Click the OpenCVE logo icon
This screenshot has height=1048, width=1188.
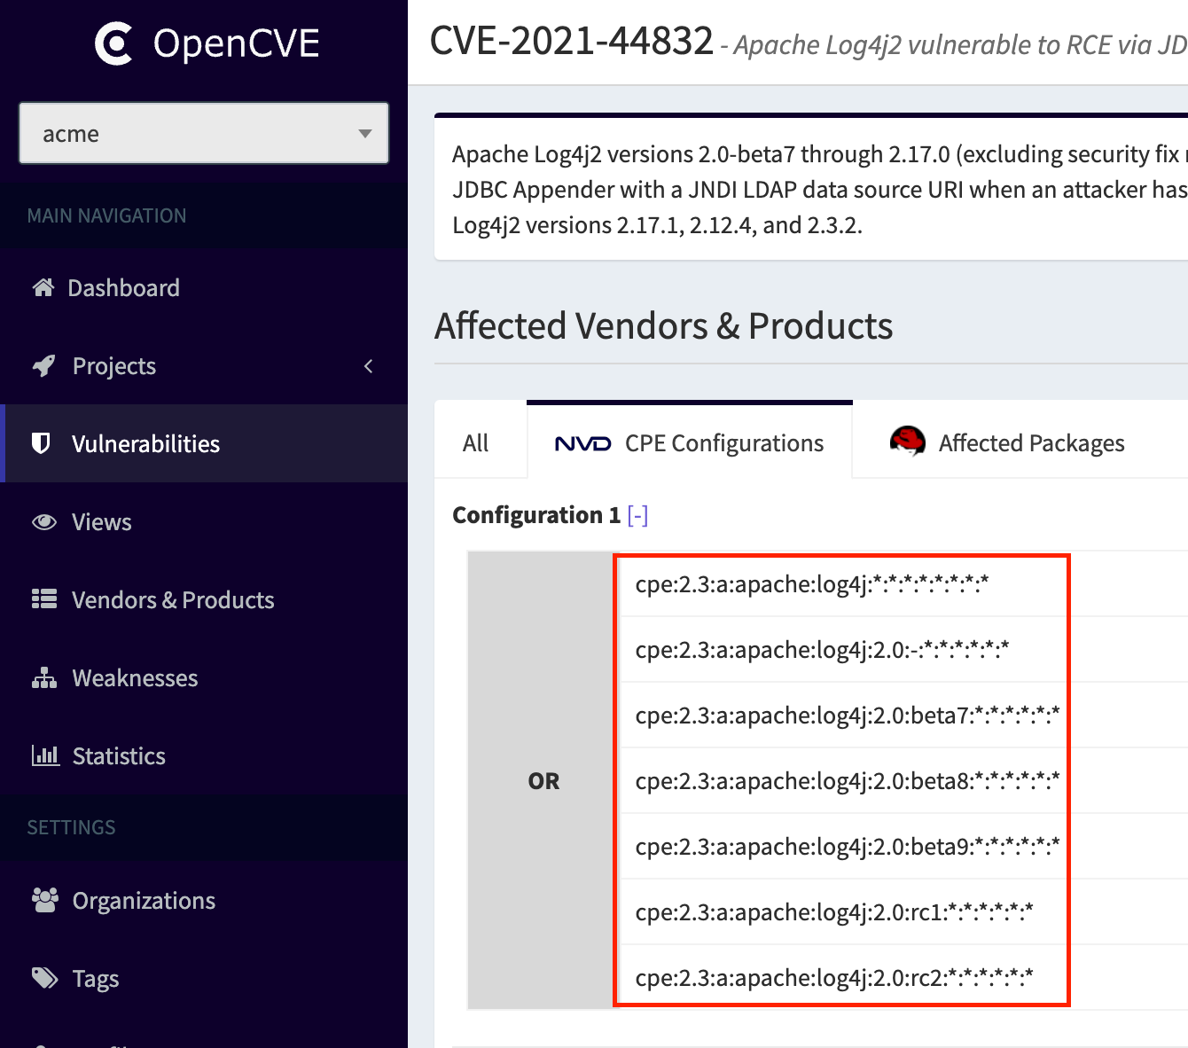coord(113,44)
